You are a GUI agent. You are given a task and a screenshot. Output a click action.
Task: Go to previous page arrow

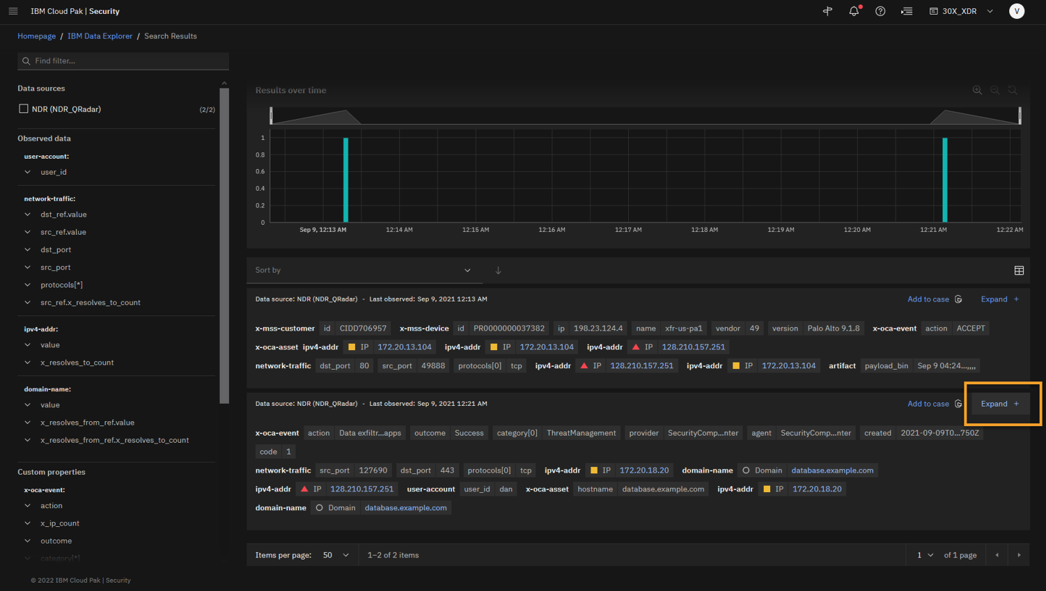tap(997, 555)
